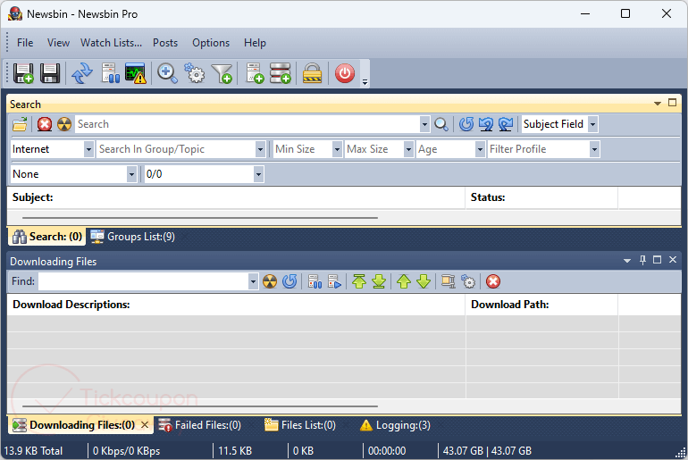The image size is (688, 460).
Task: Open the Find field dropdown arrow
Action: click(253, 281)
